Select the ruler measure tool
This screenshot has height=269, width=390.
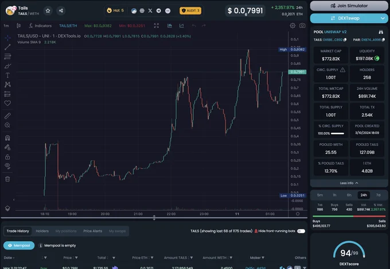click(x=7, y=116)
